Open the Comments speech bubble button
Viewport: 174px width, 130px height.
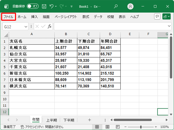[157, 17]
